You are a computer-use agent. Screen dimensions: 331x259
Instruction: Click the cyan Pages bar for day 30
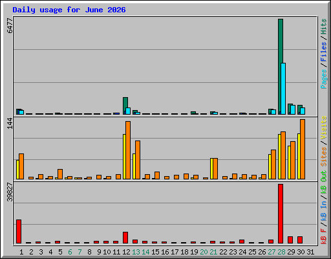[x=303, y=111]
